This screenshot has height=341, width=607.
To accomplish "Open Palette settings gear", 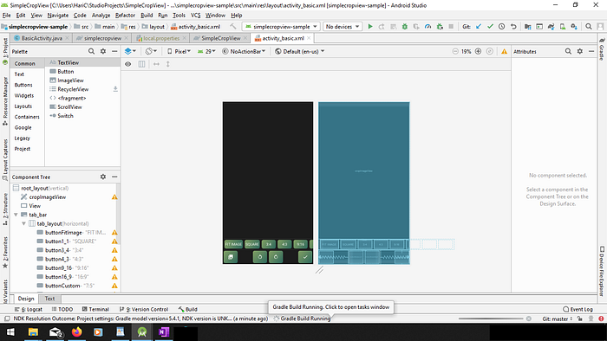I will pos(103,51).
